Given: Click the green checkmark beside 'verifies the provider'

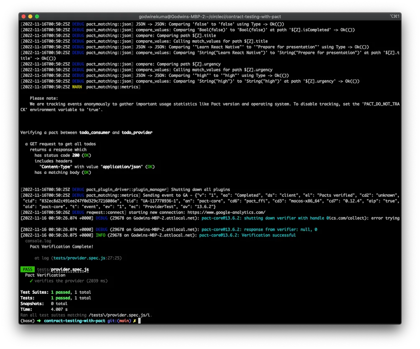Looking at the screenshot, I should 31,281.
